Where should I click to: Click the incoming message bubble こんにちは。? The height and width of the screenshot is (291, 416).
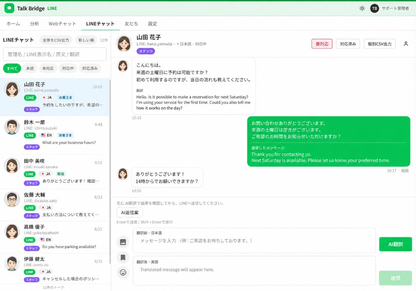(x=194, y=86)
